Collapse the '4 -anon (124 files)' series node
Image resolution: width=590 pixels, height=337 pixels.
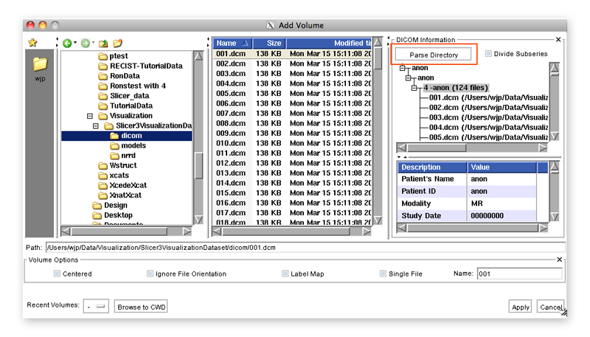[416, 88]
